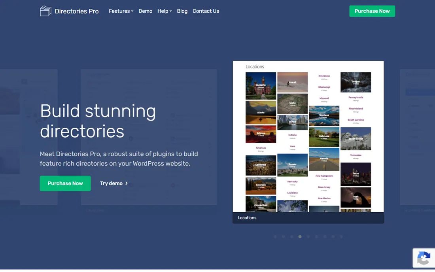This screenshot has width=435, height=272.
Task: Select the South Dakota Mount Rushmore tile
Action: (x=356, y=139)
